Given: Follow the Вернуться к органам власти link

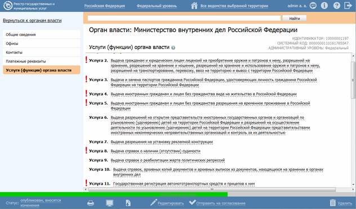Looking at the screenshot, I should coord(32,20).
